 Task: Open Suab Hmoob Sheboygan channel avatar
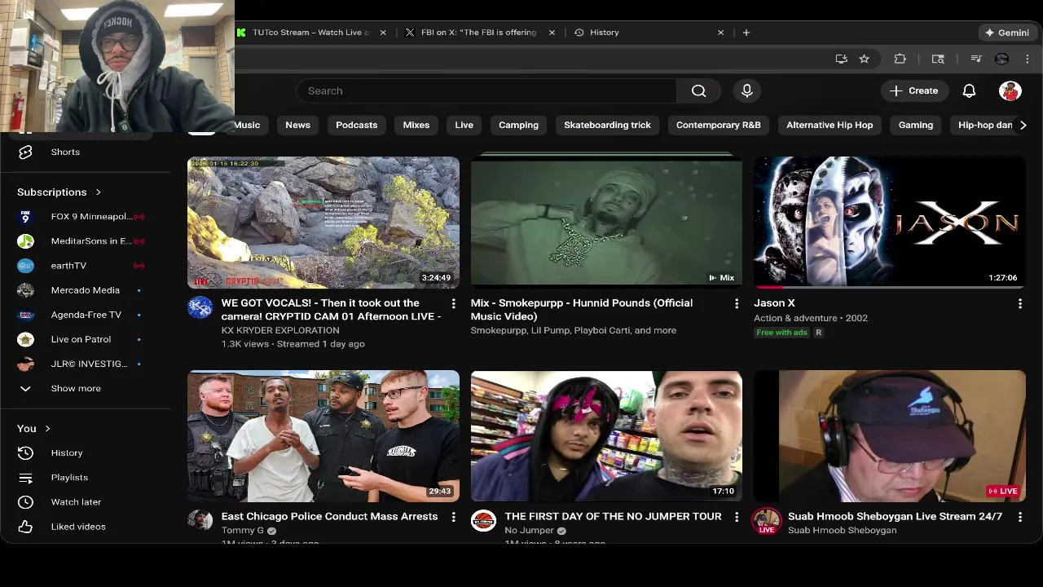tap(766, 521)
